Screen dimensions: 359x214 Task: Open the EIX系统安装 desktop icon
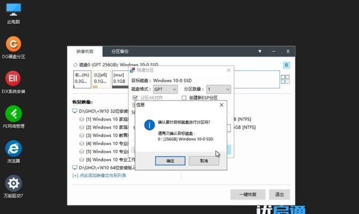tap(13, 82)
